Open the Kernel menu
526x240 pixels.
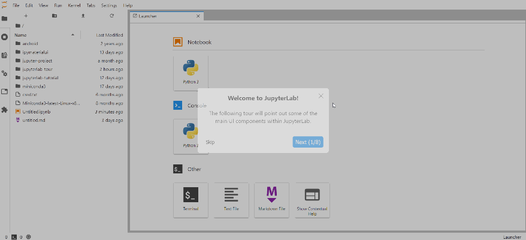(74, 5)
